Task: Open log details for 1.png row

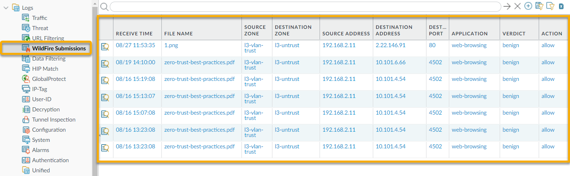Action: [x=105, y=46]
